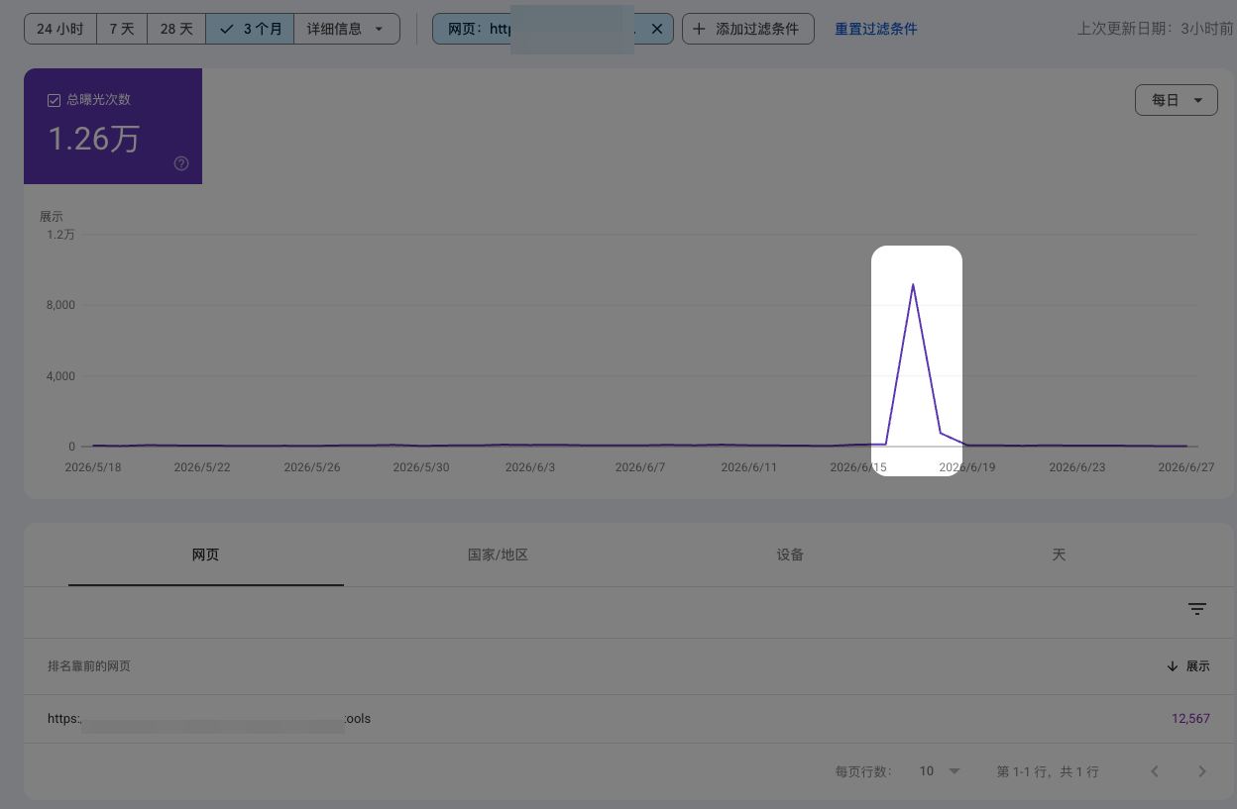This screenshot has width=1237, height=809.
Task: Click the help icon in 总曝光次数 card
Action: 181,163
